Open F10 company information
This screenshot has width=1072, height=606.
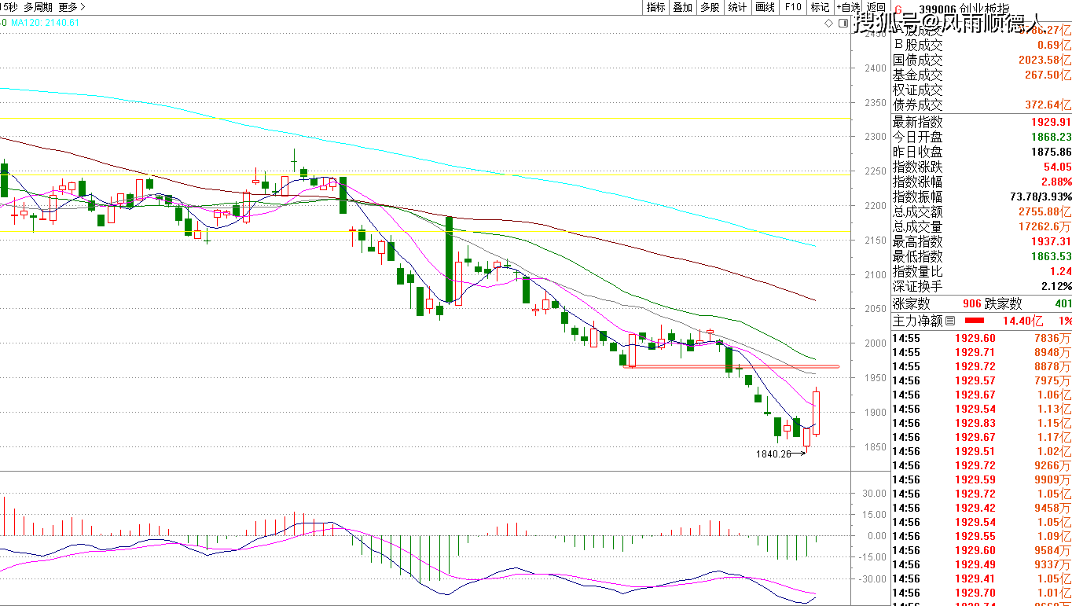click(793, 7)
